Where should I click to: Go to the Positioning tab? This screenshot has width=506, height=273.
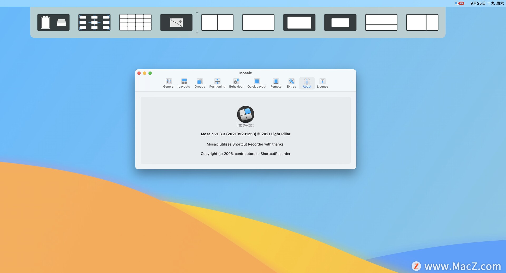point(217,83)
